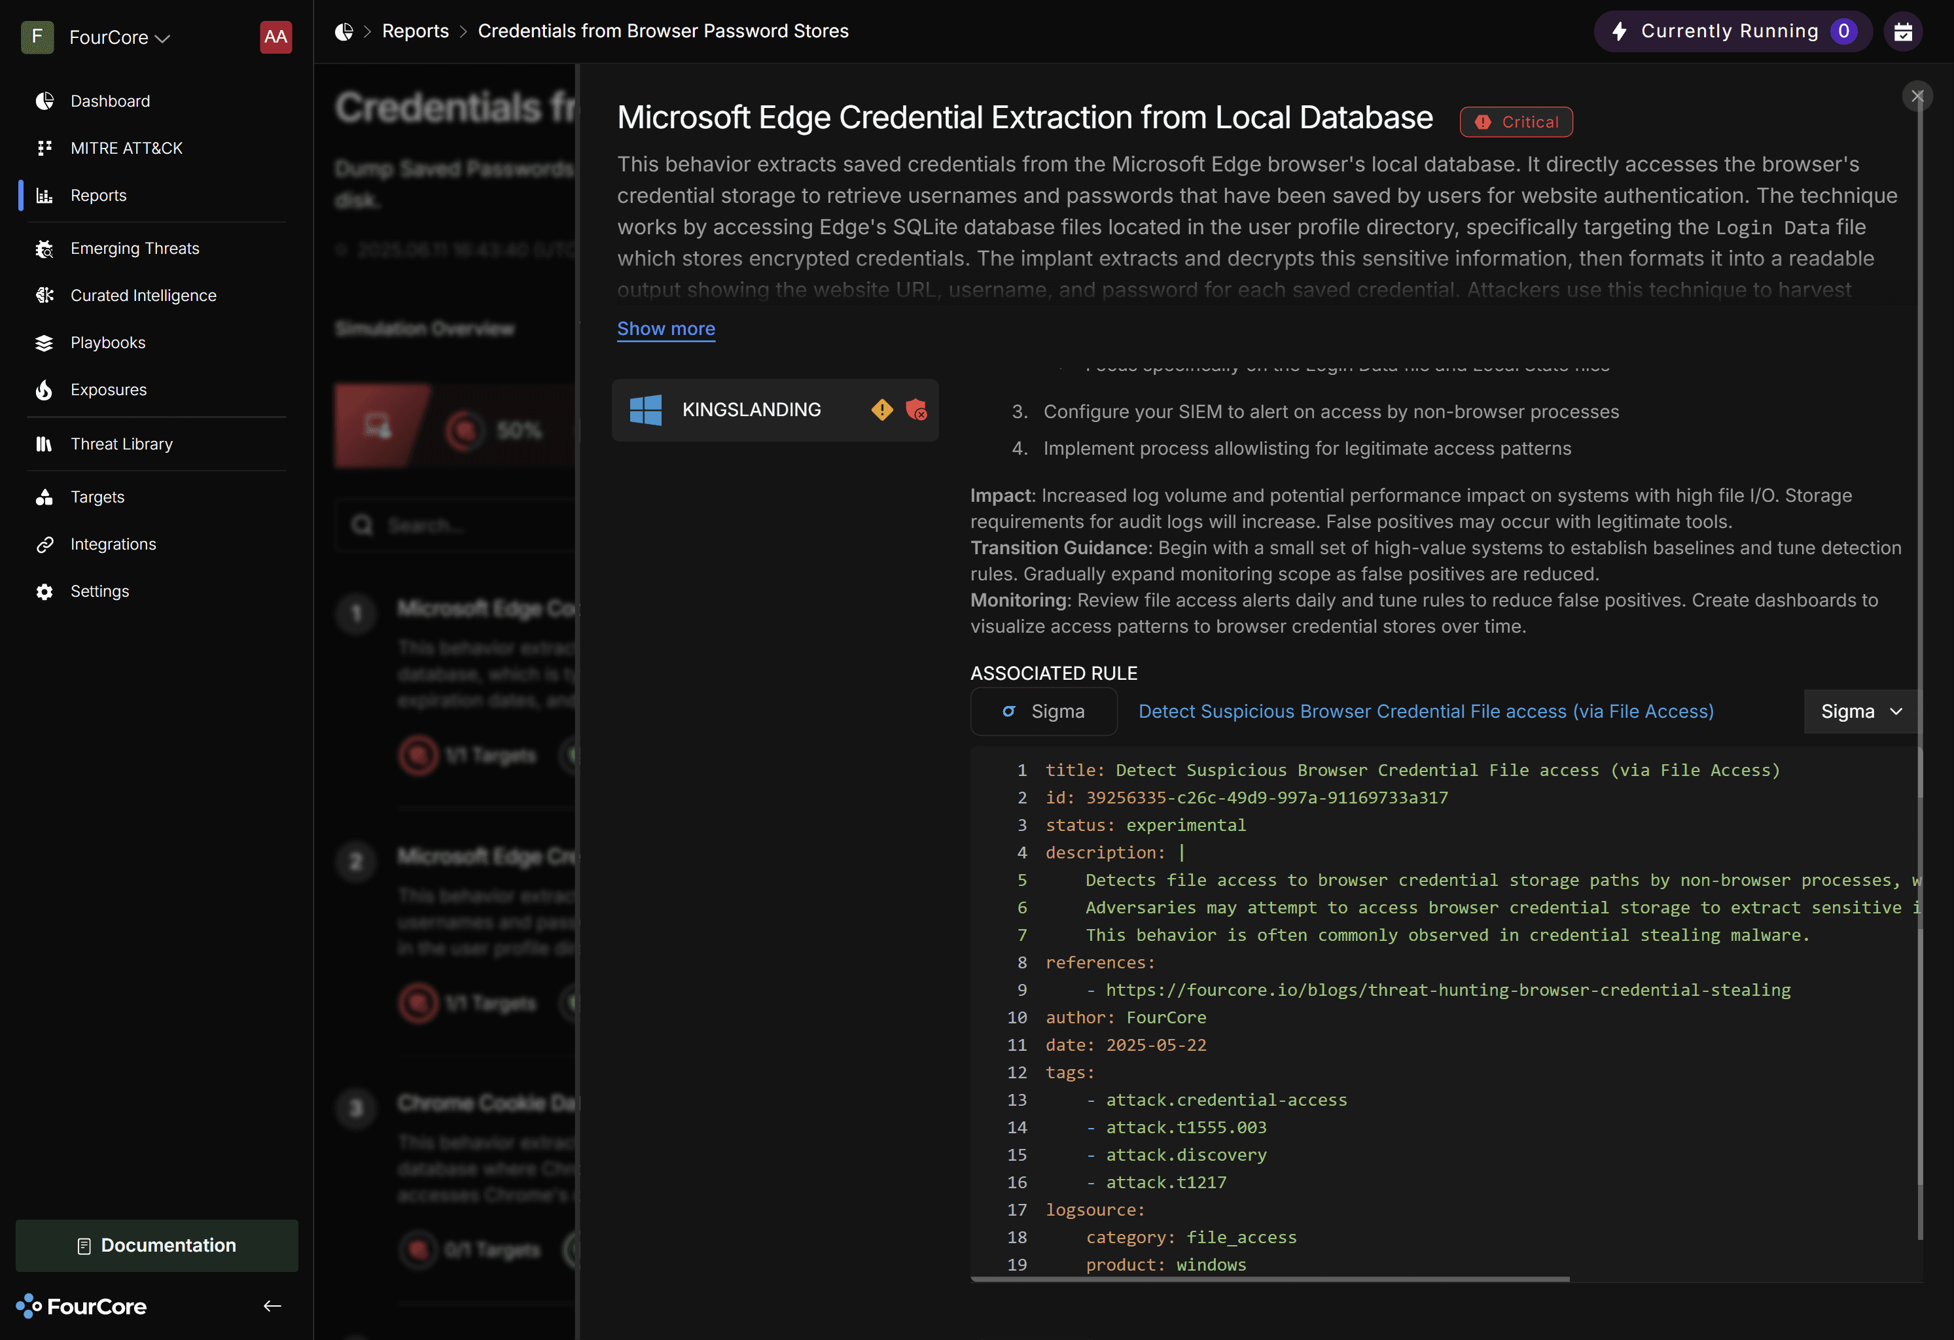Open Detect Suspicious Browser Credential rule link
1954x1340 pixels.
(x=1425, y=711)
